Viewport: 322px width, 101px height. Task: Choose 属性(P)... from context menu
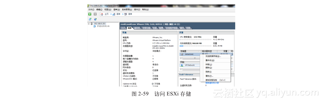pyautogui.click(x=215, y=76)
